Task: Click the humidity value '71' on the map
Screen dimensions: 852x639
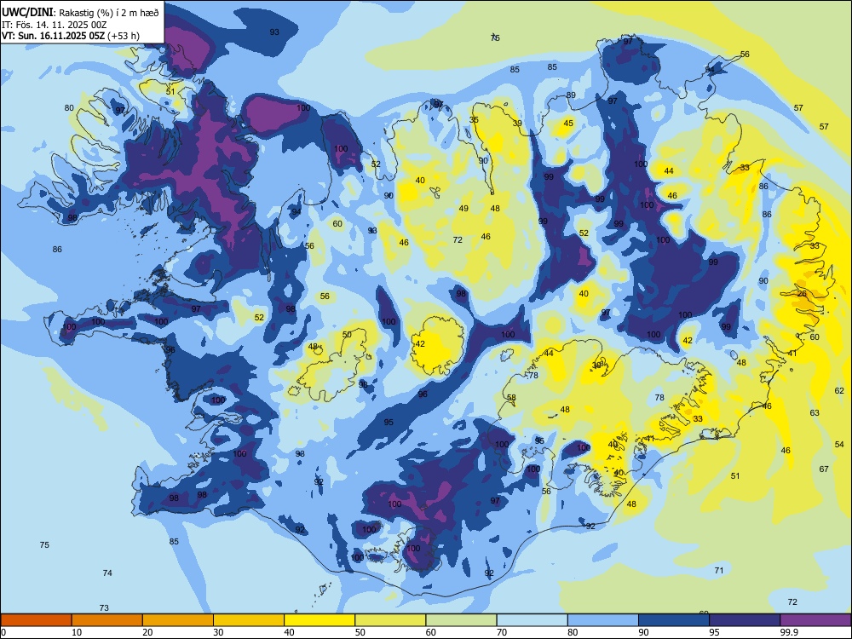Action: click(x=719, y=570)
